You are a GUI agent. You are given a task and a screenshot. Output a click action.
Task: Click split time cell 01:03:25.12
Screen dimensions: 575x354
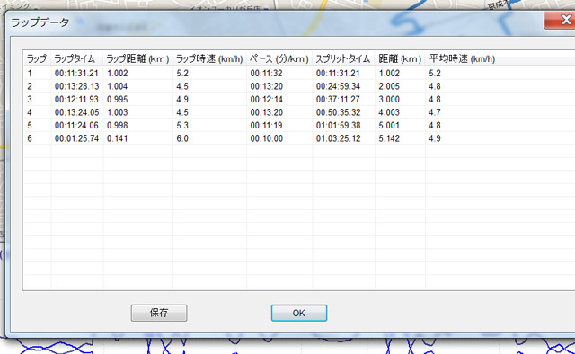[338, 138]
